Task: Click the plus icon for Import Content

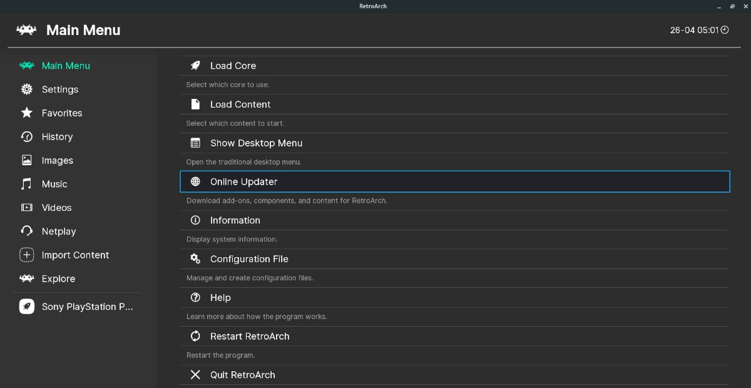Action: tap(27, 255)
